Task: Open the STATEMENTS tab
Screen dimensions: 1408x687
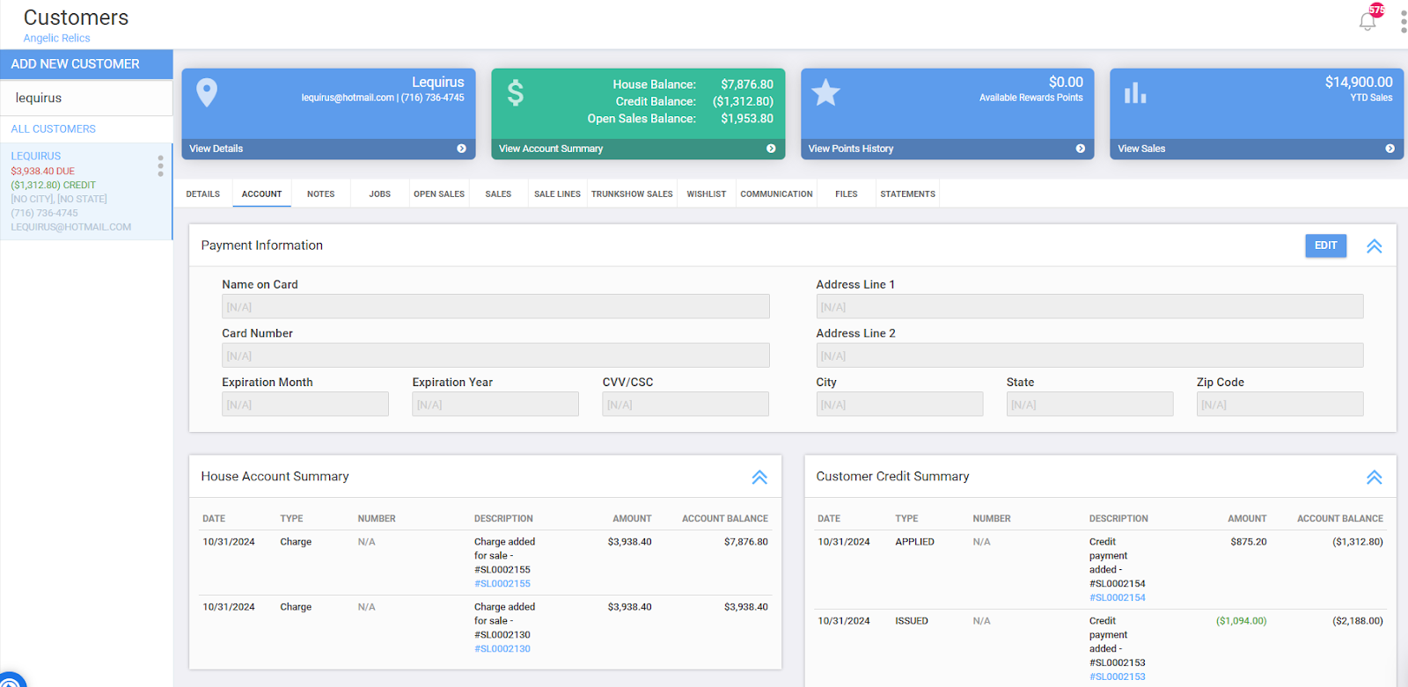Action: (x=908, y=194)
